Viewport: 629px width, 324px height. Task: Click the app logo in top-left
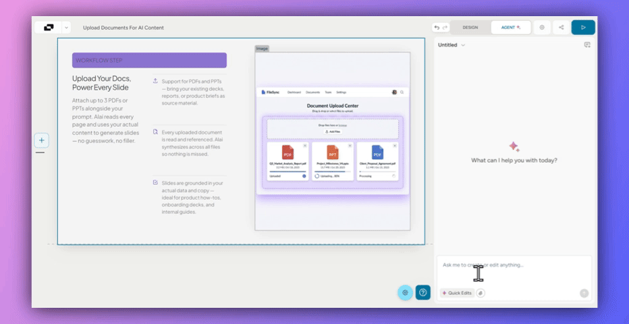[x=49, y=28]
